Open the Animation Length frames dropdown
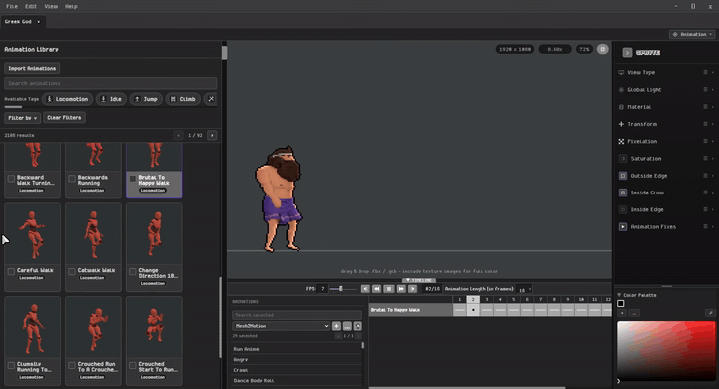Image resolution: width=719 pixels, height=389 pixels. point(524,289)
